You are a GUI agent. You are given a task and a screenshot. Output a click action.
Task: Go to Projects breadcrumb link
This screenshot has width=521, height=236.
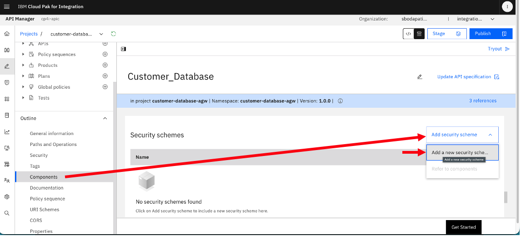[x=29, y=34]
